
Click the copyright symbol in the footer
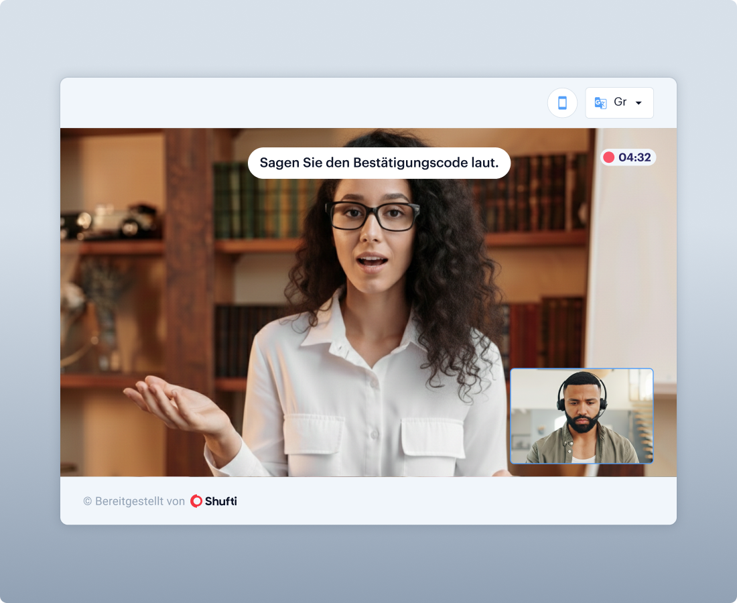[x=87, y=501]
